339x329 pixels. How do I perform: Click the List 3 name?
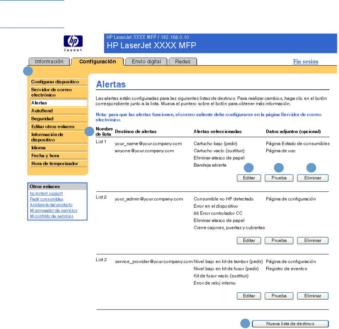pyautogui.click(x=101, y=259)
